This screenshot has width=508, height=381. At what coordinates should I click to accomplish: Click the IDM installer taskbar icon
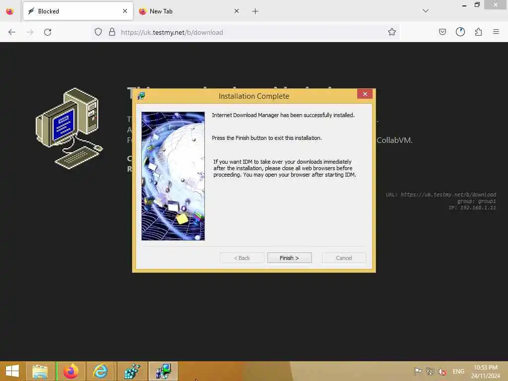pos(163,371)
